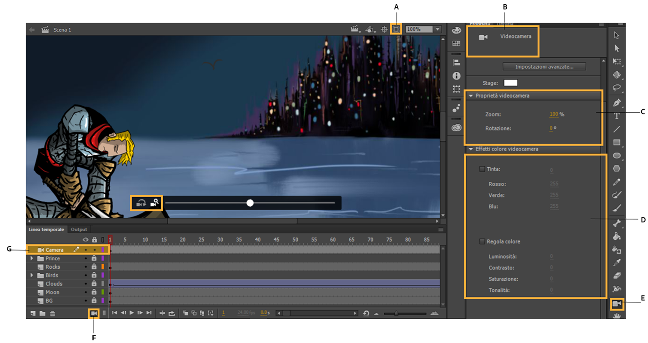The width and height of the screenshot is (648, 343).
Task: Collapse the Effetti colore videocamera section
Action: (471, 149)
